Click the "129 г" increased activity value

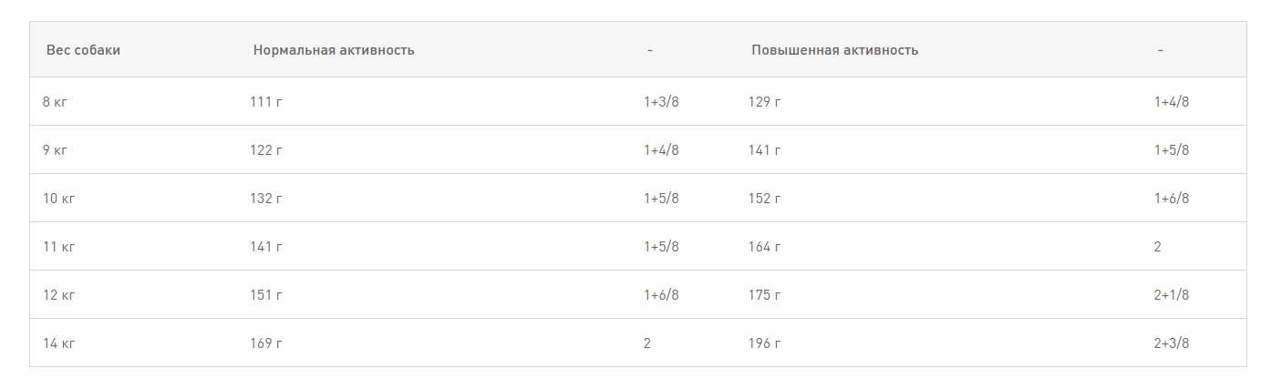[765, 101]
